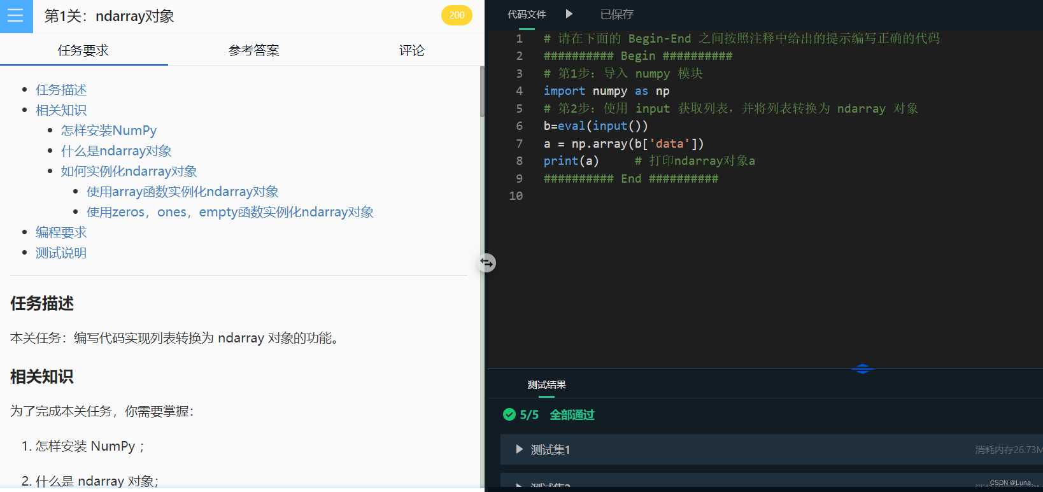Click code line 7 np.array statement
The image size is (1043, 492).
pos(623,144)
